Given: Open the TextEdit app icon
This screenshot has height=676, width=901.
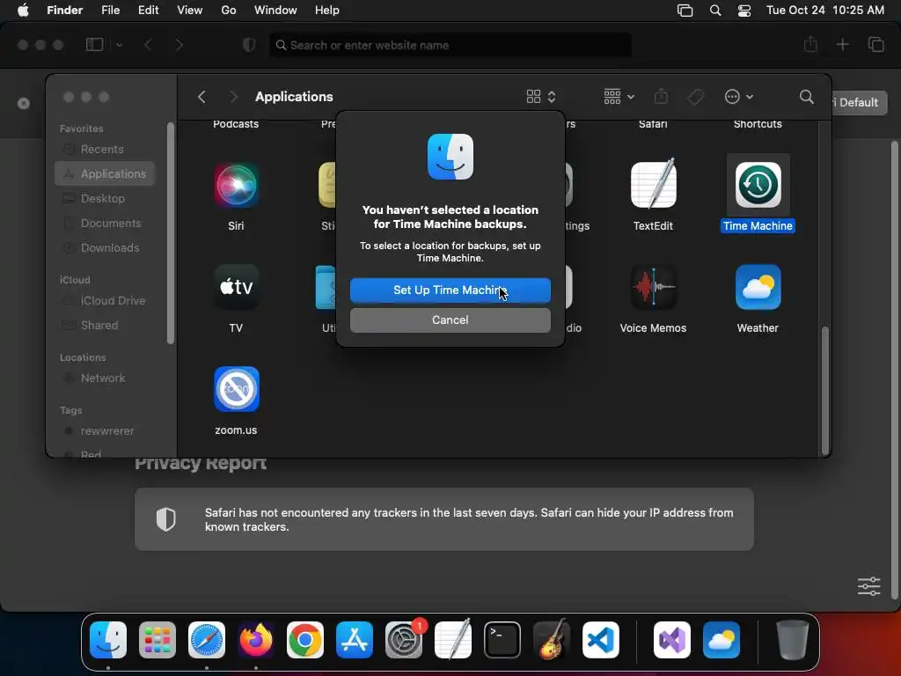Looking at the screenshot, I should pyautogui.click(x=654, y=185).
